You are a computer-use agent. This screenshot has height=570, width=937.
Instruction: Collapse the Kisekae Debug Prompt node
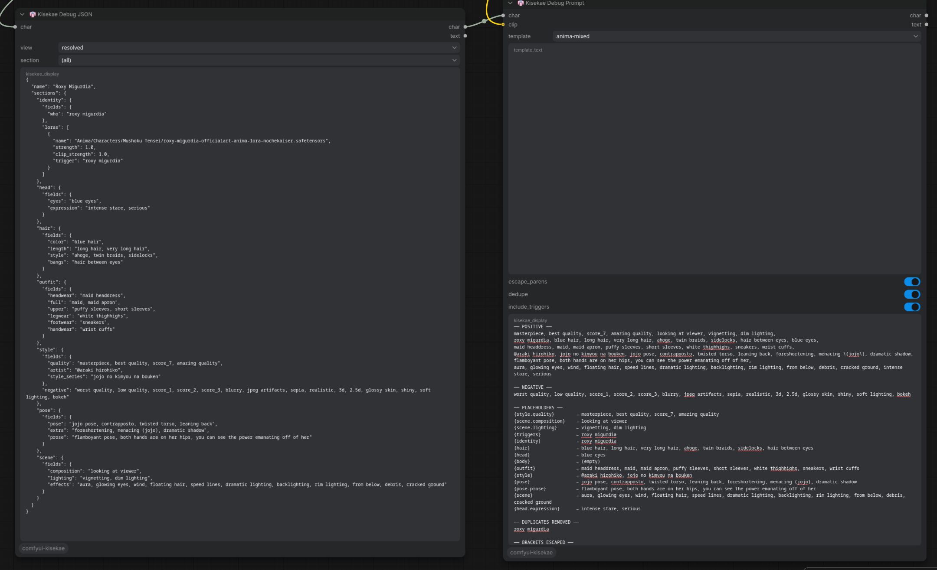[510, 3]
